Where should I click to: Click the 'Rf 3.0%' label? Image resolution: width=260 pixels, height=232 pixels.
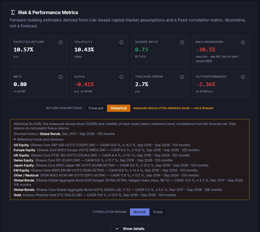point(141,56)
